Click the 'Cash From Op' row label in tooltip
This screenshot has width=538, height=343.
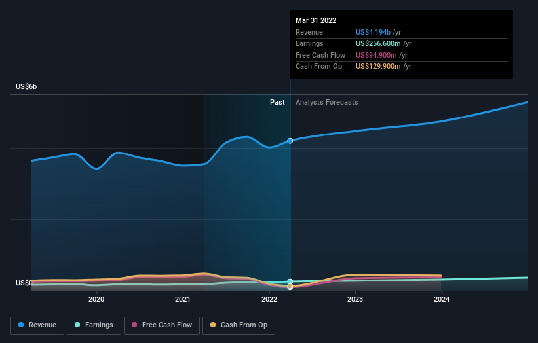(x=318, y=67)
